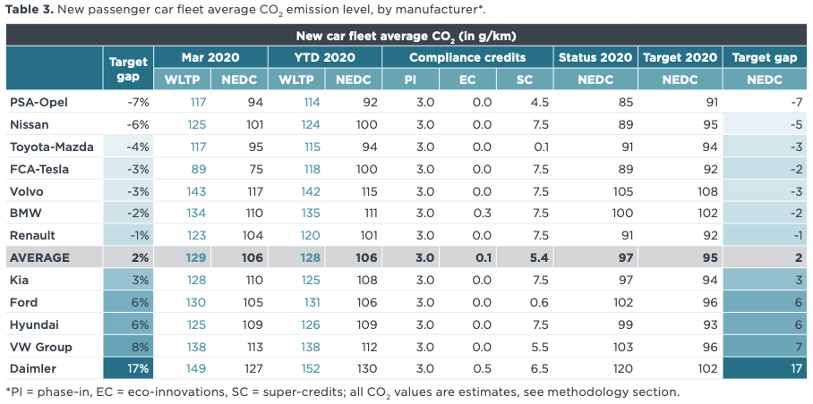Viewport: 813px width, 404px height.
Task: Click the Target 2020 column header
Action: [680, 57]
